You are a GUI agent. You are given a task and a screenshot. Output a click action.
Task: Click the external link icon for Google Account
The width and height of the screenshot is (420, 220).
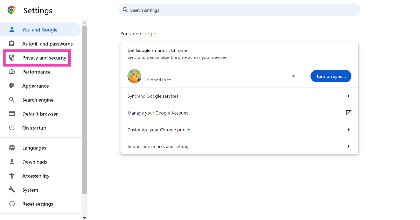tap(349, 113)
